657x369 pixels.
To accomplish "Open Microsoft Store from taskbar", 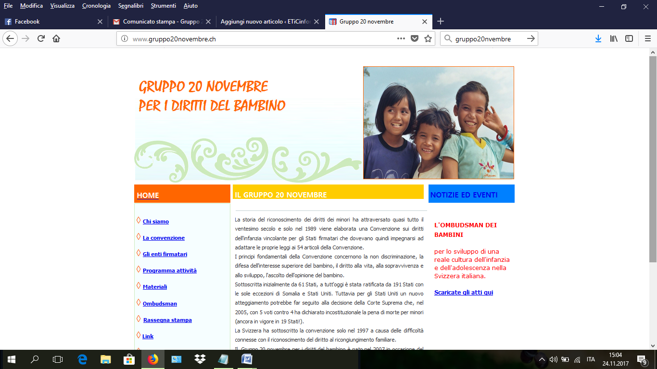I will tap(129, 359).
